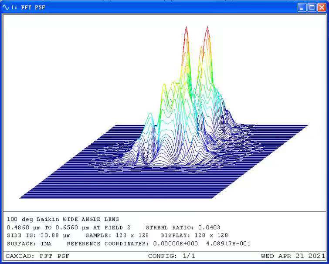Click the 'STREHL RATIO: 0.0403' text

pyautogui.click(x=183, y=227)
